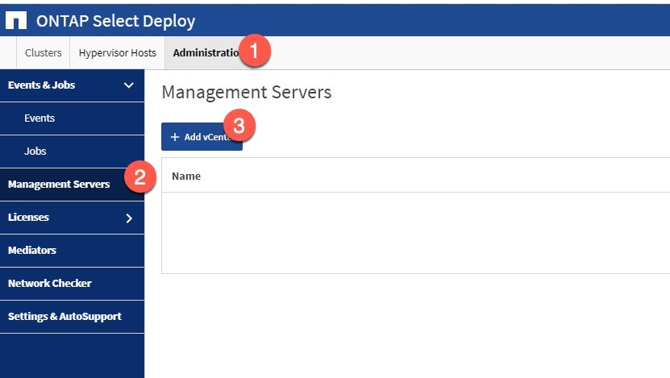Go to Jobs in the sidebar
This screenshot has height=378, width=670.
(x=35, y=152)
